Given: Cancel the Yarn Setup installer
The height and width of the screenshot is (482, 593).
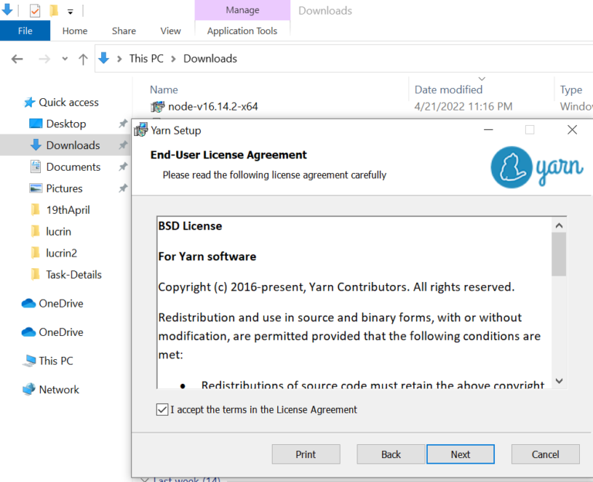Looking at the screenshot, I should [545, 454].
